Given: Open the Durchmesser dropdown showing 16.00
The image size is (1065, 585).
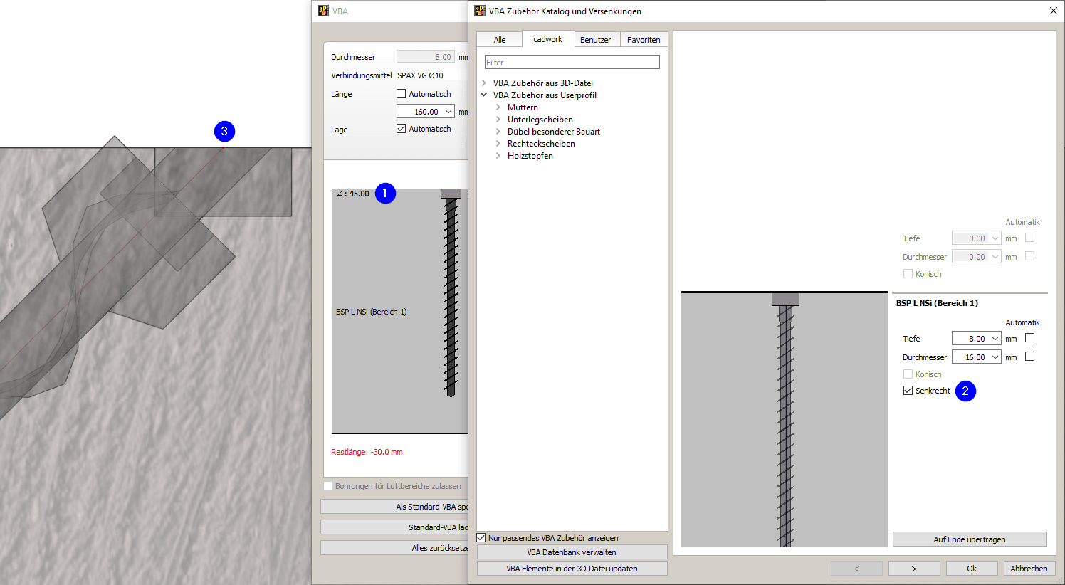Looking at the screenshot, I should [x=995, y=357].
